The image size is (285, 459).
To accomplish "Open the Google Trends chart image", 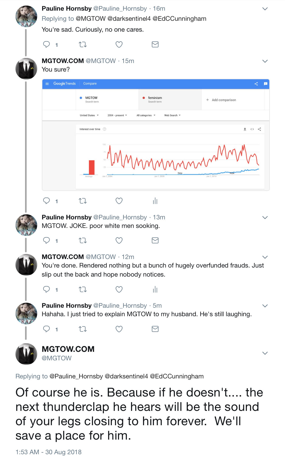I will 156,135.
